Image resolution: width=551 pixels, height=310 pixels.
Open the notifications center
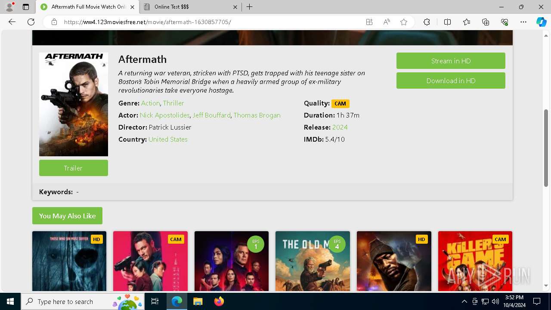tap(537, 301)
